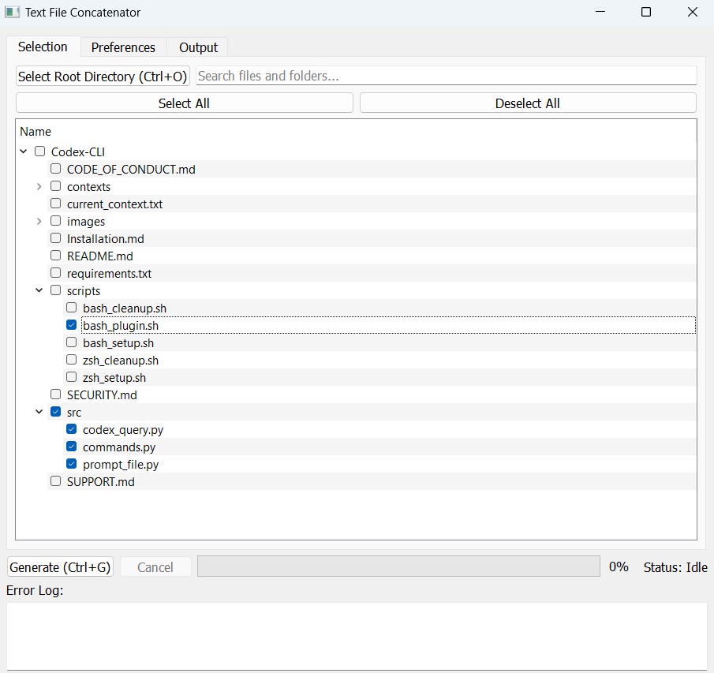Check the contexts folder checkbox
714x673 pixels.
click(55, 186)
